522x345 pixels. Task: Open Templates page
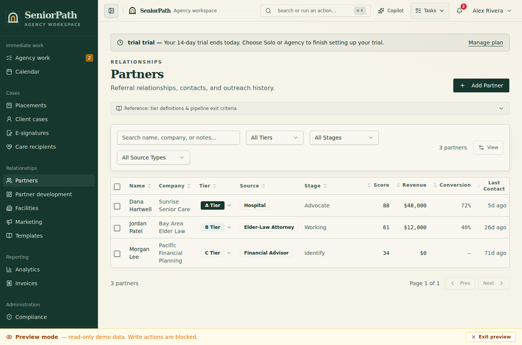pos(49,236)
